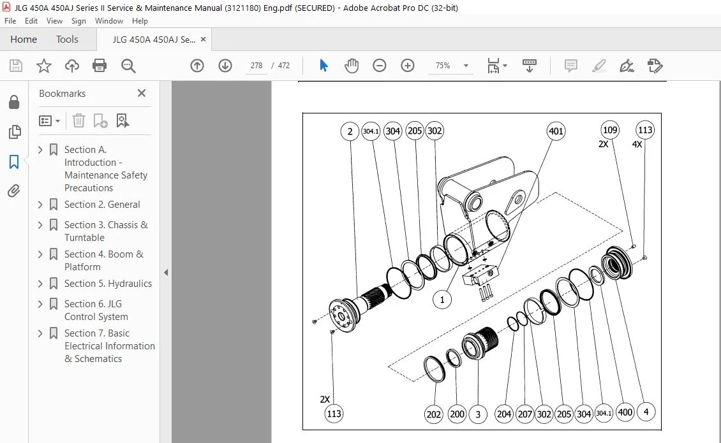The width and height of the screenshot is (721, 443).
Task: Add a comment sticky note icon
Action: (570, 66)
